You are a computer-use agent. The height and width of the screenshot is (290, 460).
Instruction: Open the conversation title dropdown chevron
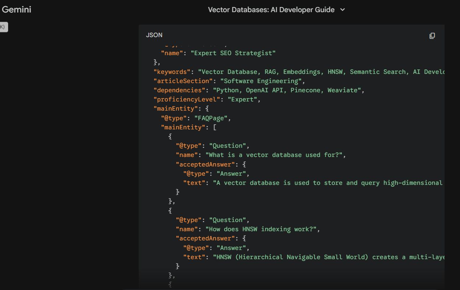[x=343, y=10]
